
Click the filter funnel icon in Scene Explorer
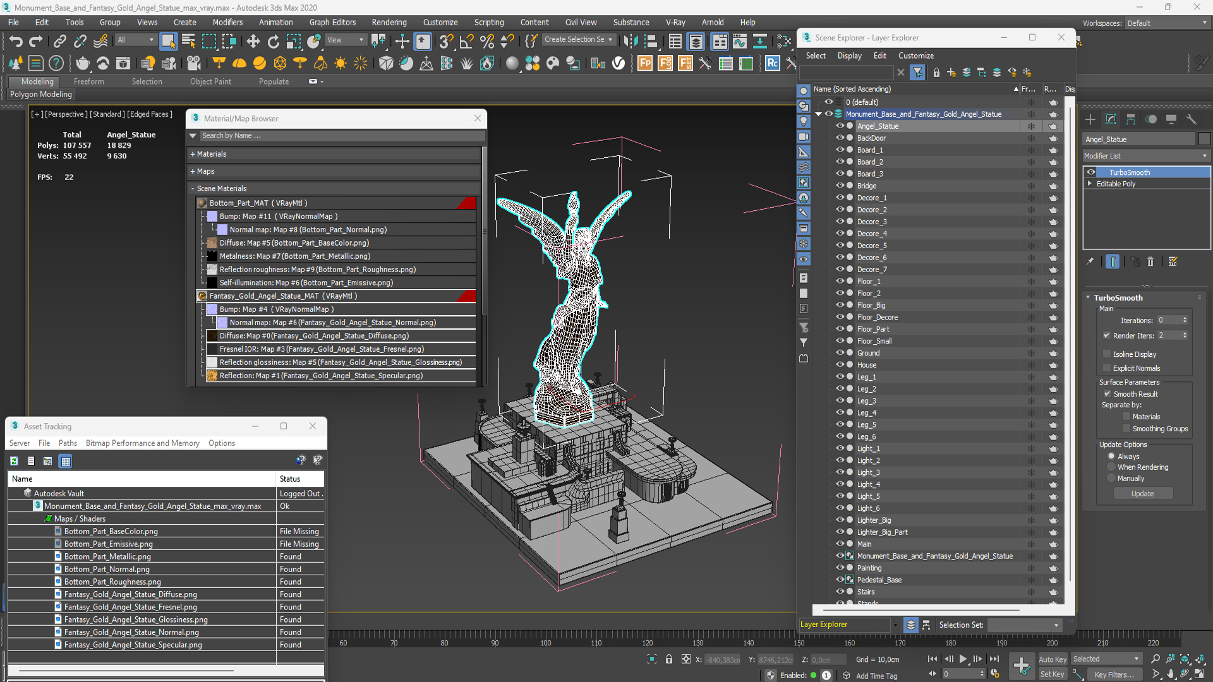[x=917, y=73]
